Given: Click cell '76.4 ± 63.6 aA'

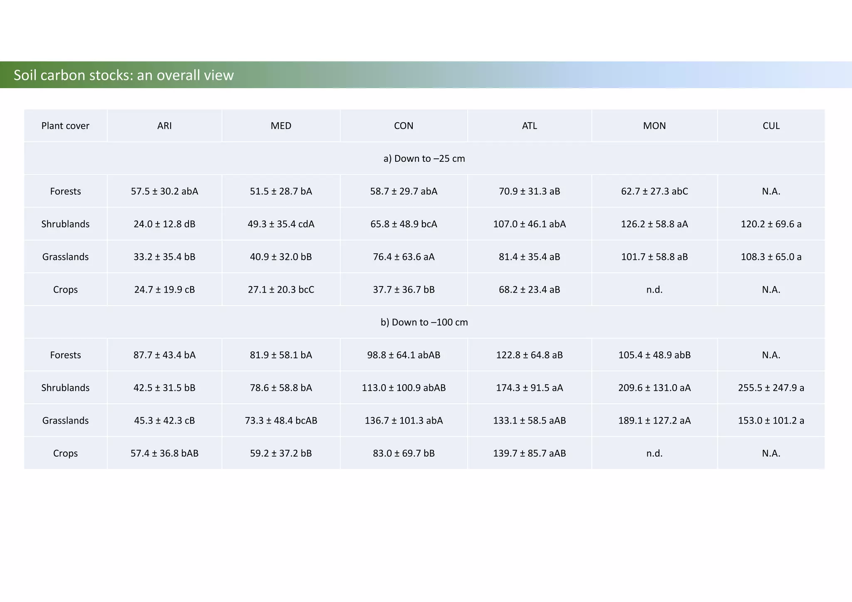Looking at the screenshot, I should point(404,257).
